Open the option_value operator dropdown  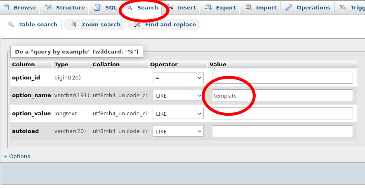178,113
